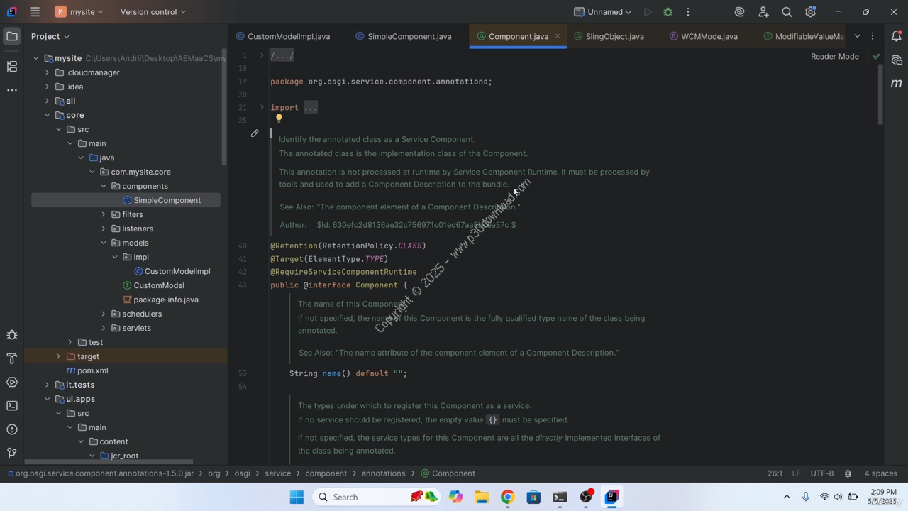Screen dimensions: 908x511
Task: Collapse the components package
Action: click(x=104, y=186)
